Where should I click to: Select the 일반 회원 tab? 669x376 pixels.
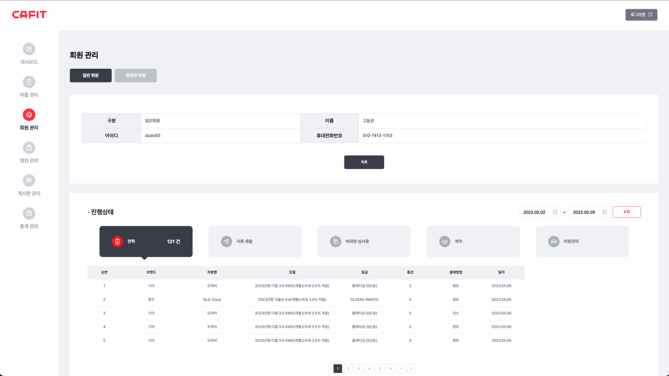pos(90,75)
